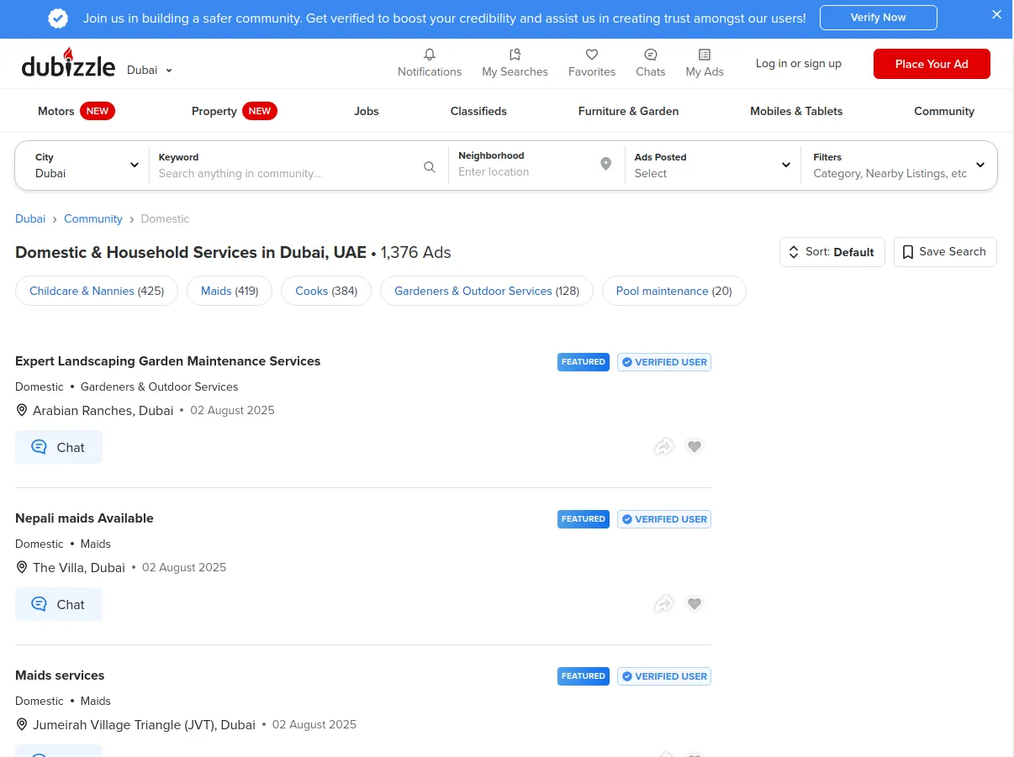Open the Dubai city selector beside logo

click(x=150, y=71)
